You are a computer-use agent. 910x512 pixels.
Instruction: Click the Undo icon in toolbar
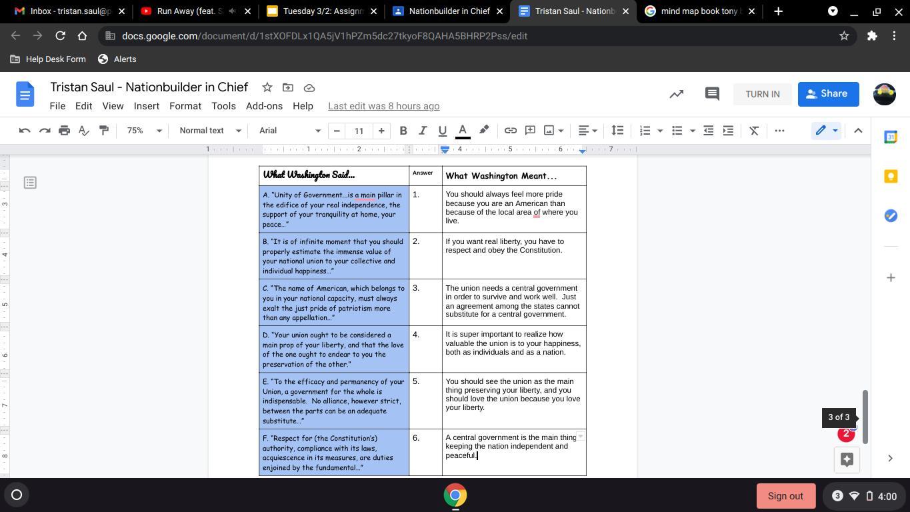(25, 131)
